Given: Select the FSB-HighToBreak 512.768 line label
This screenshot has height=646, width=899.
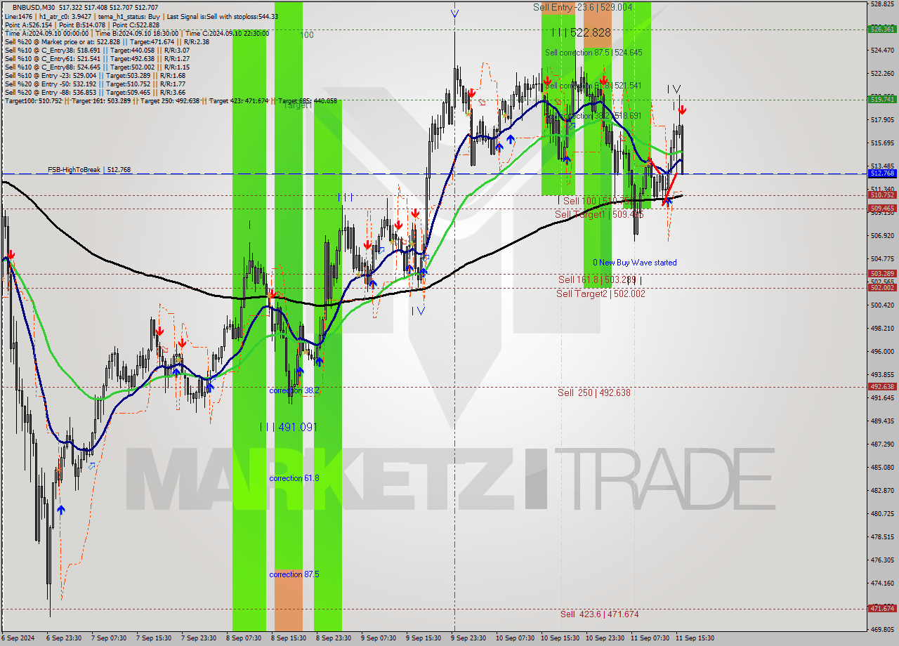Looking at the screenshot, I should (89, 170).
